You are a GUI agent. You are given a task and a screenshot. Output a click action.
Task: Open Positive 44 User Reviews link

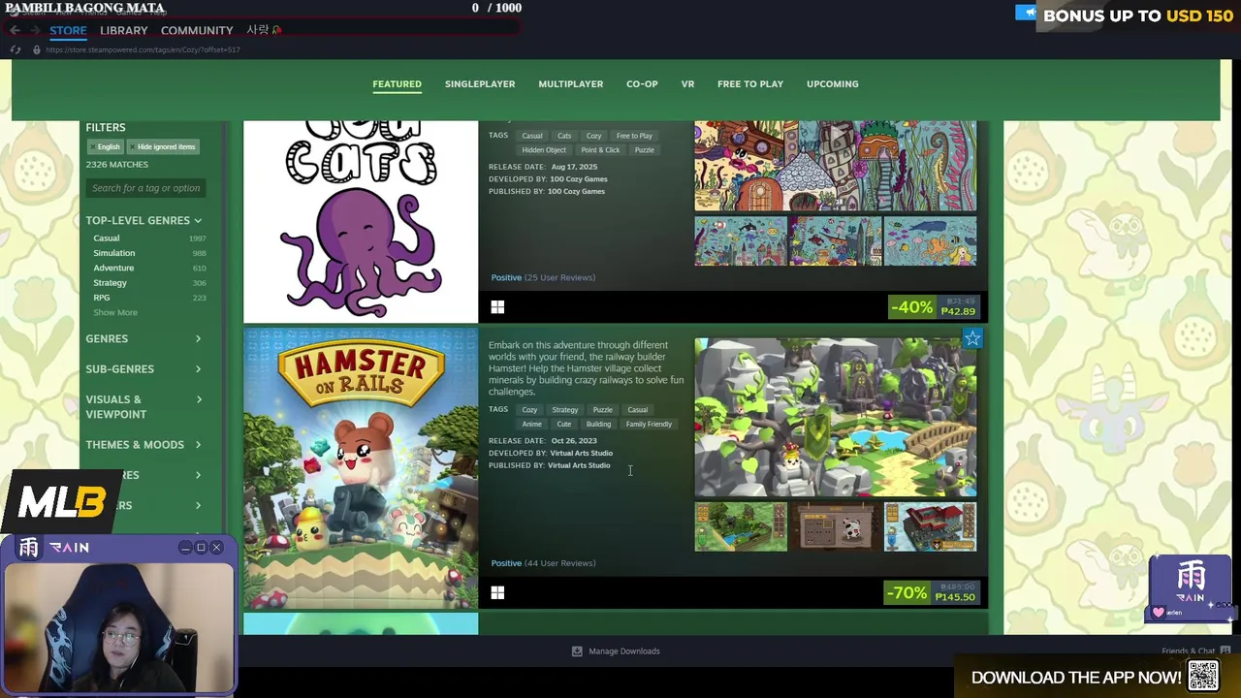pyautogui.click(x=543, y=563)
